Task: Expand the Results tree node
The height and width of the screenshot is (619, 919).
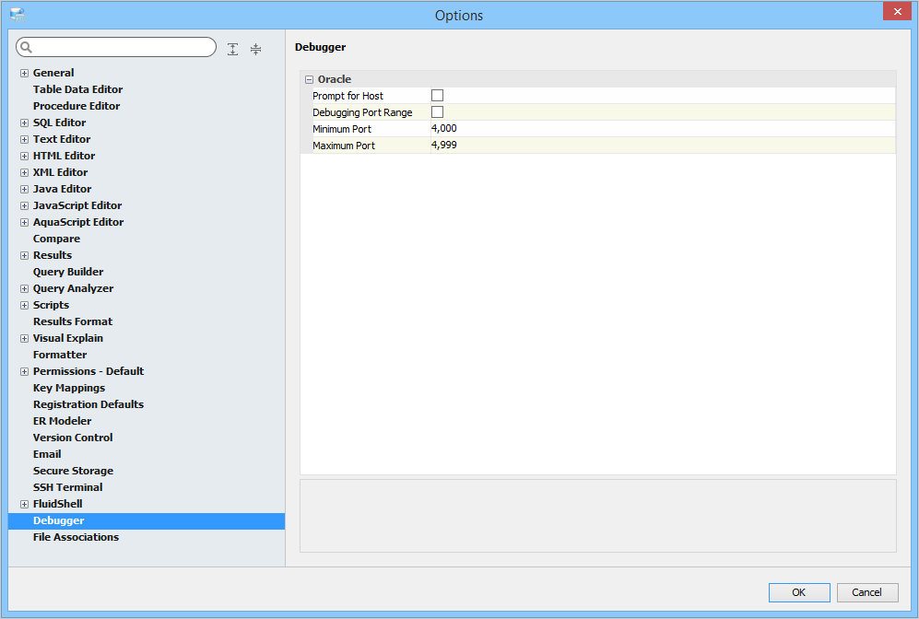Action: click(x=24, y=255)
